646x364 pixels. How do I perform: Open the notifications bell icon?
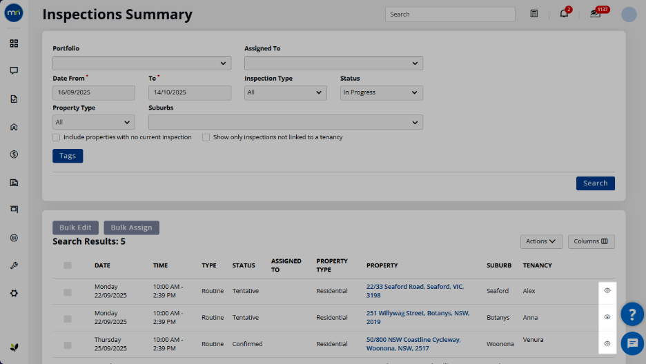click(x=564, y=14)
